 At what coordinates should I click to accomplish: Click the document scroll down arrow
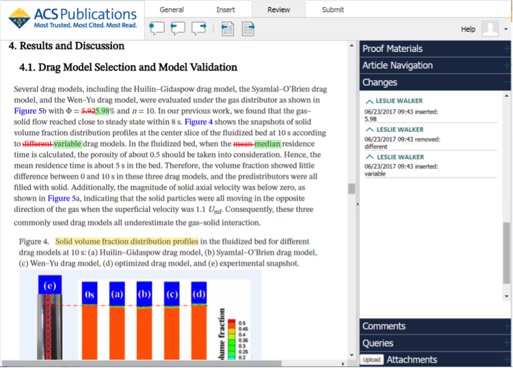352,355
